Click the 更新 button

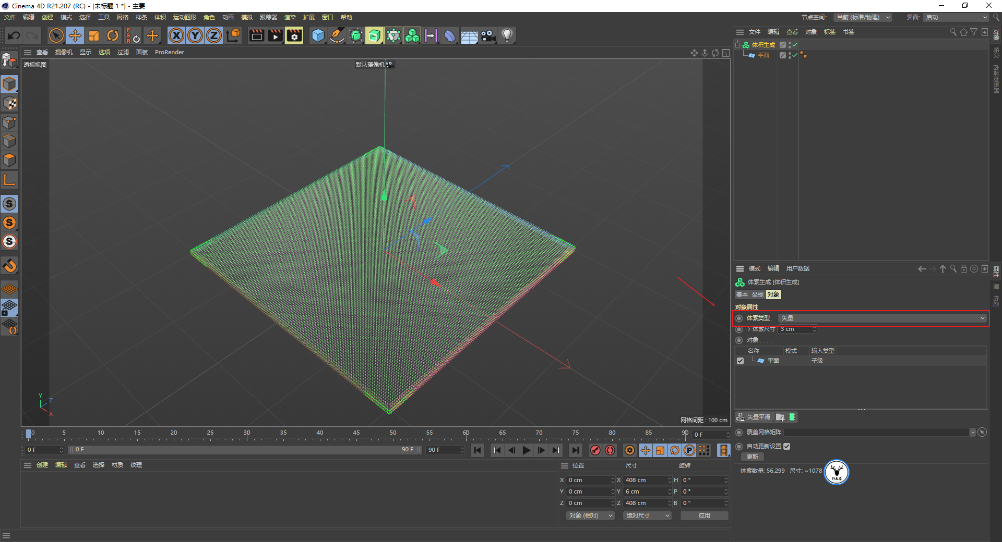753,457
